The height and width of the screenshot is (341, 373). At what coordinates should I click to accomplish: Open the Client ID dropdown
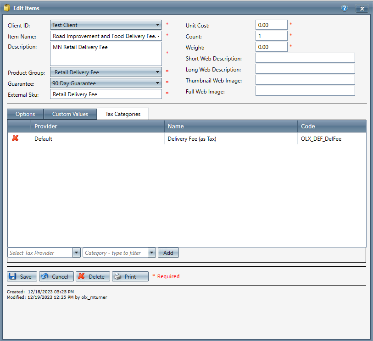(106, 25)
